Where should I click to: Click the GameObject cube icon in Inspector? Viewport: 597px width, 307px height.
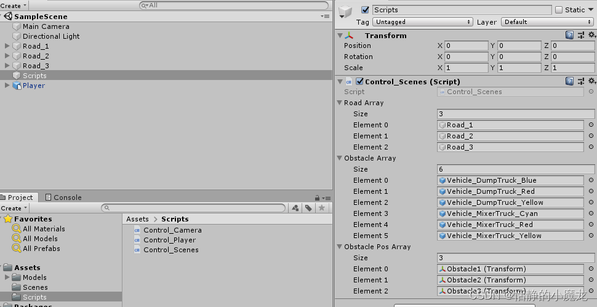[x=345, y=12]
